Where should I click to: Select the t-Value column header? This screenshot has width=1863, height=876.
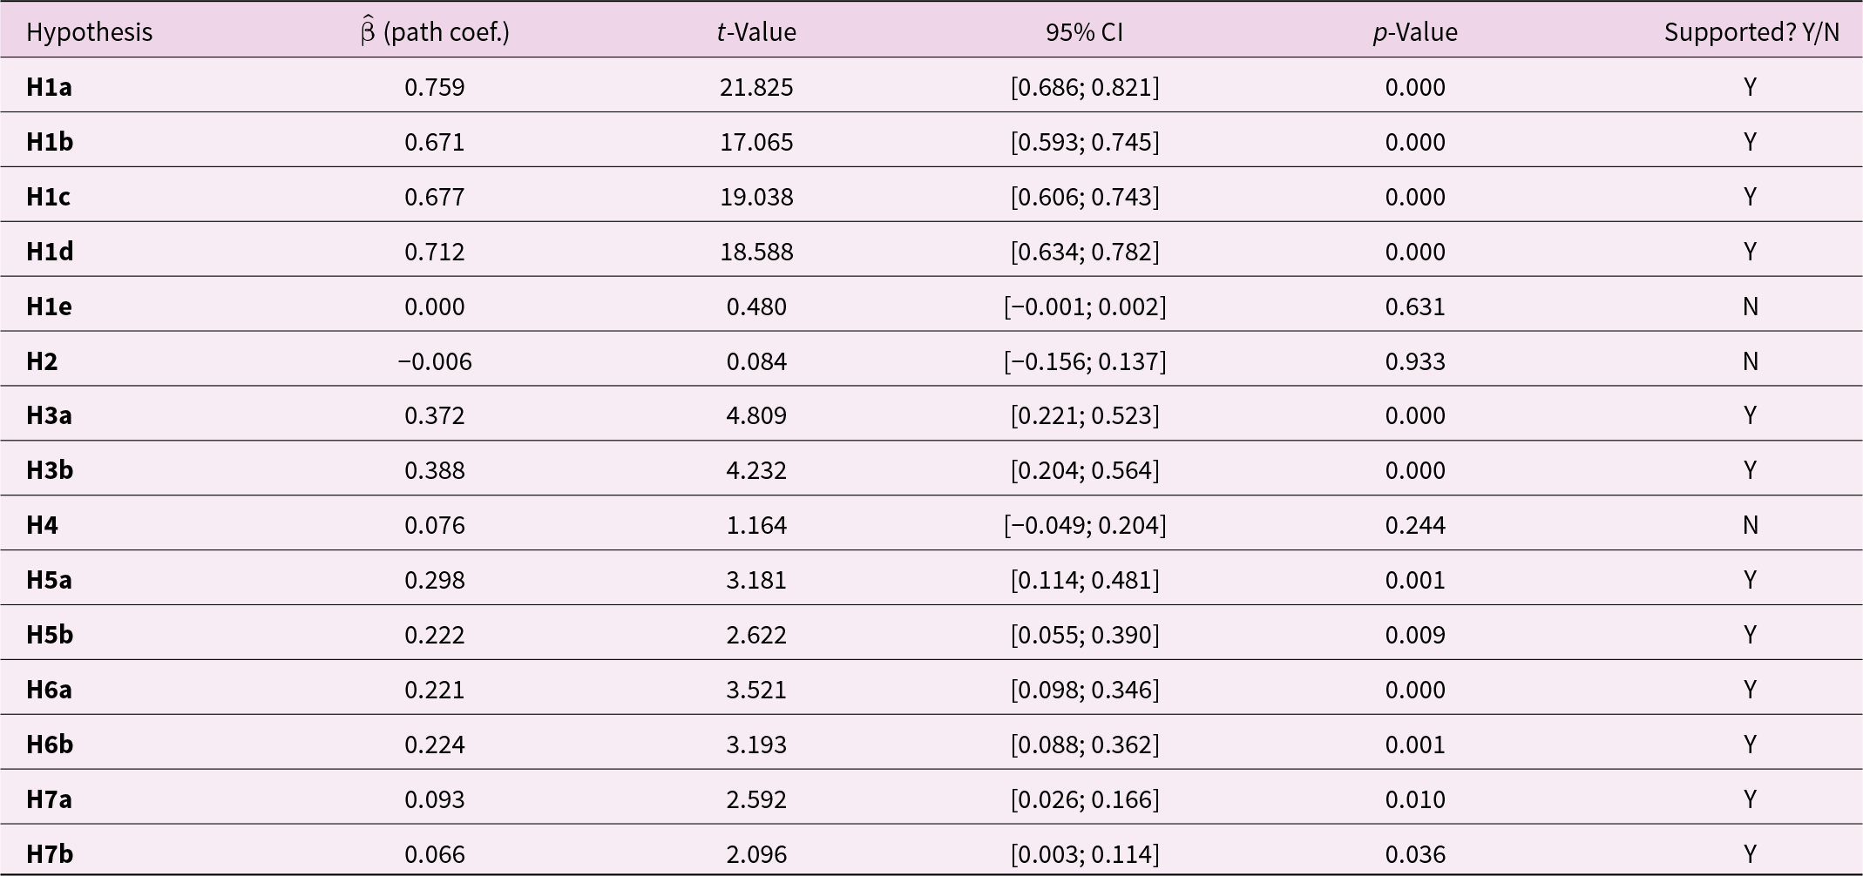tap(756, 32)
